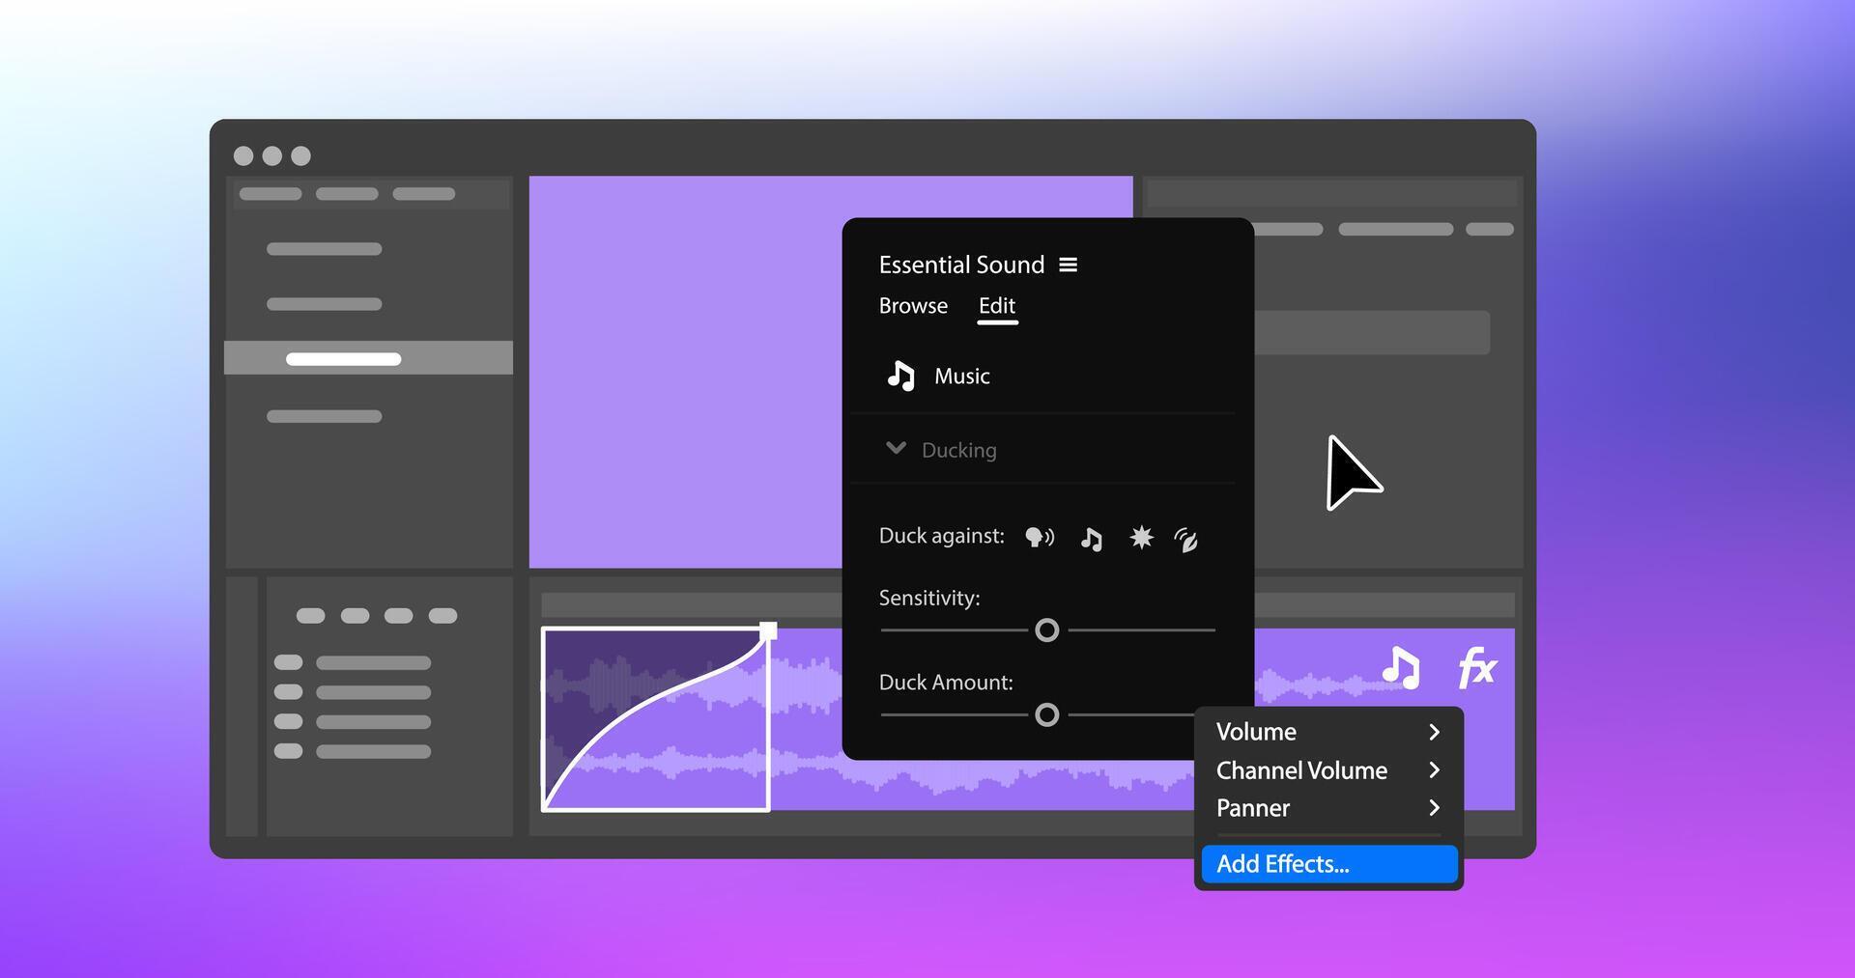
Task: Click the music note Duck against icon
Action: 1092,539
